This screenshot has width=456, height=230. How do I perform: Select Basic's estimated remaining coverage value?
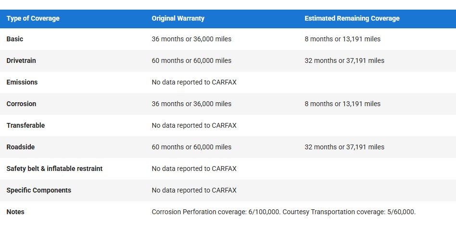pyautogui.click(x=342, y=39)
